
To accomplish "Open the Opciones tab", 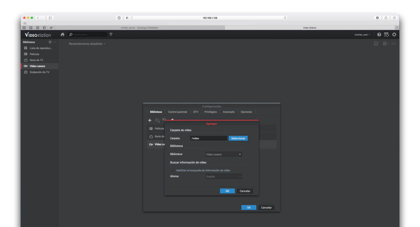I will click(246, 112).
